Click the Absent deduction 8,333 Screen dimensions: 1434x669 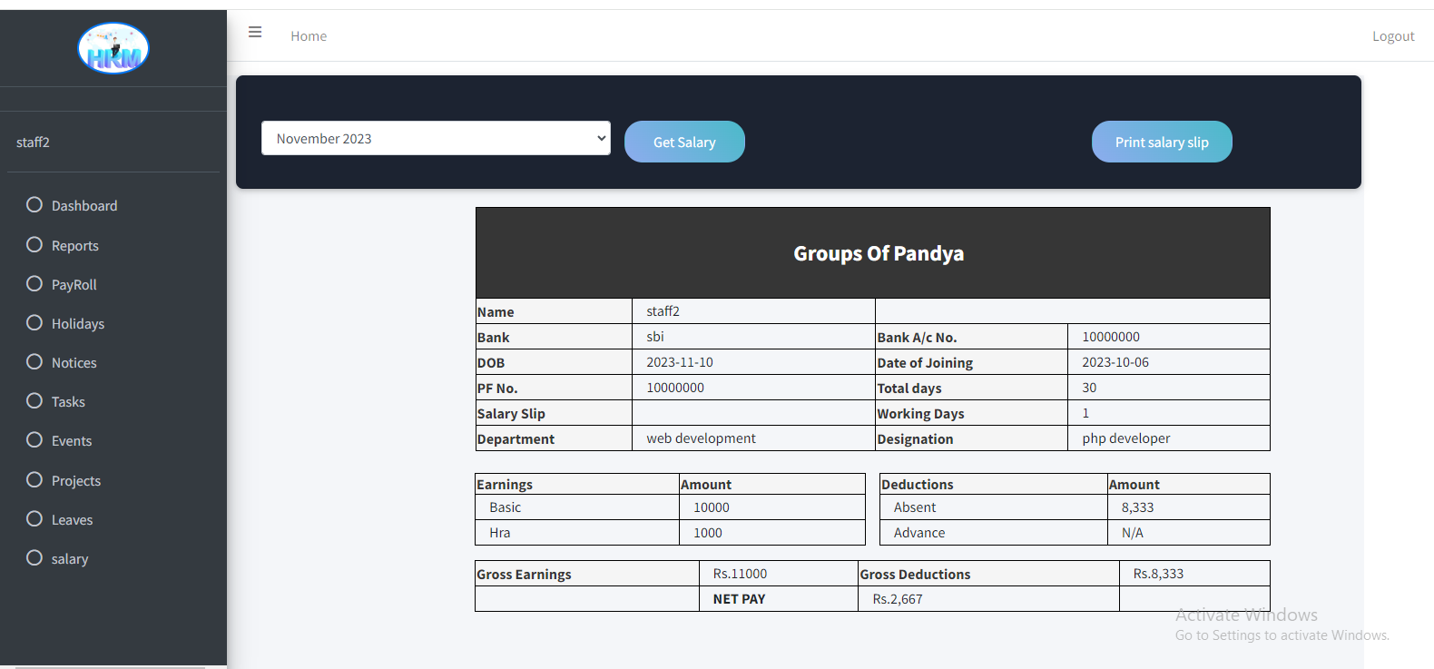[x=1137, y=507]
